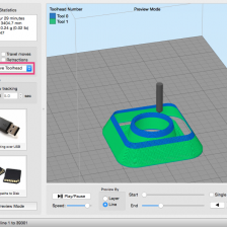Click the SD card export icon
The width and height of the screenshot is (227, 227).
pyautogui.click(x=13, y=173)
